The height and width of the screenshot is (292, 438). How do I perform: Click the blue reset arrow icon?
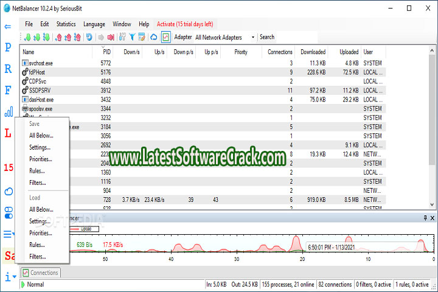point(89,37)
